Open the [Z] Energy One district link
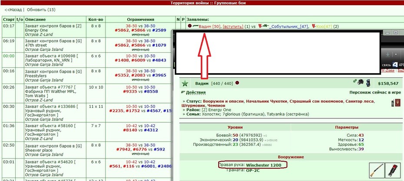The image size is (404, 181). 217,110
